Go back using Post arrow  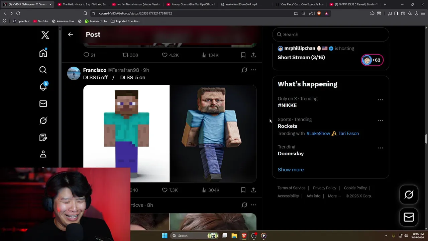point(71,34)
